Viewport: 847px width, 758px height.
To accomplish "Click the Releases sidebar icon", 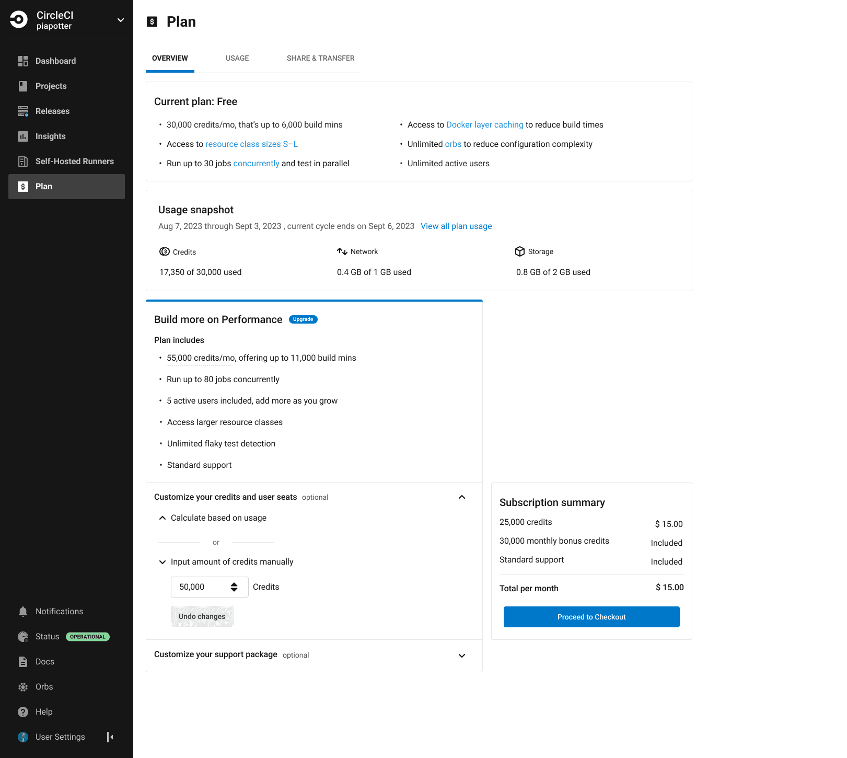I will [x=23, y=111].
